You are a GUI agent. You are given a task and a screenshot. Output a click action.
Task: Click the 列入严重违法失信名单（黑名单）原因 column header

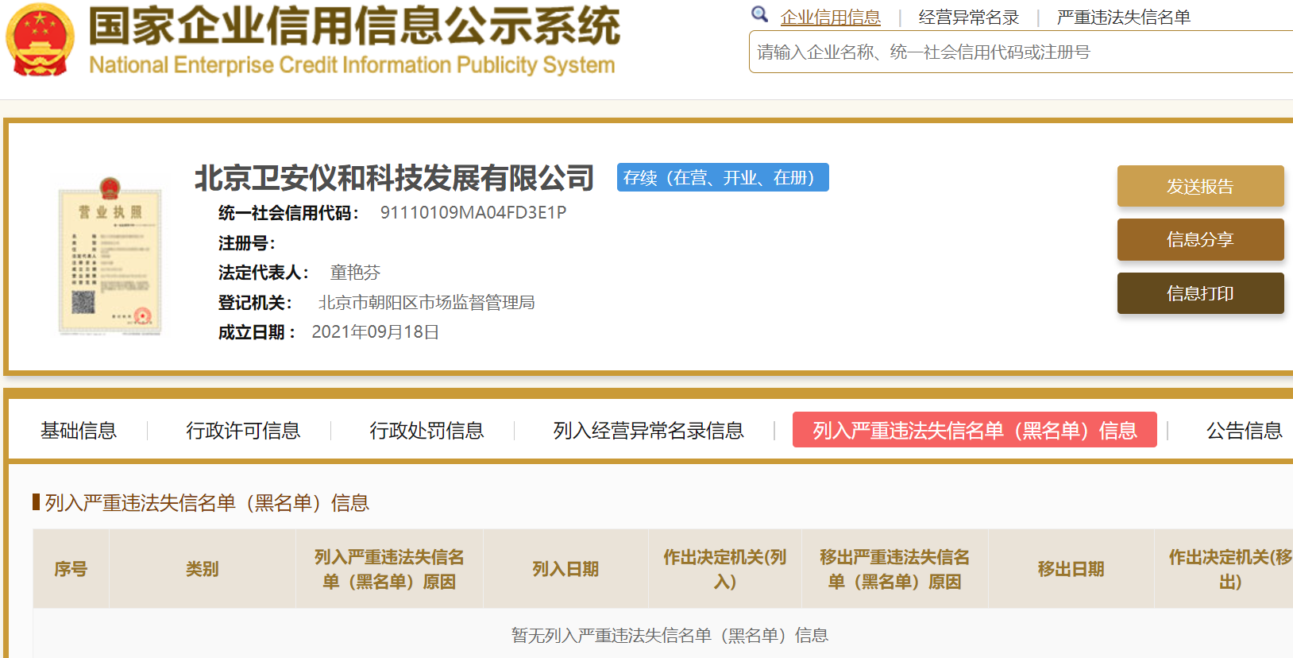pos(389,569)
